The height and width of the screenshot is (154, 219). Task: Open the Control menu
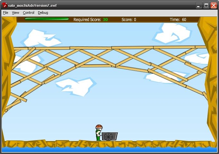(29, 13)
